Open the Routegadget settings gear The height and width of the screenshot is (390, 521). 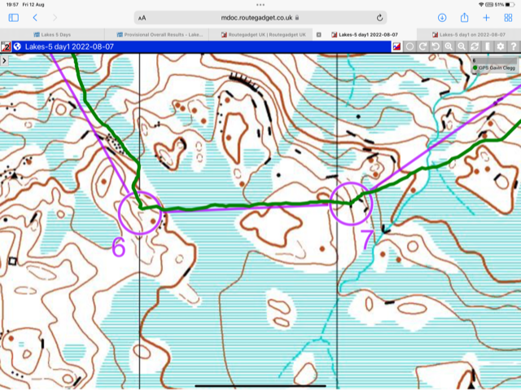[501, 47]
